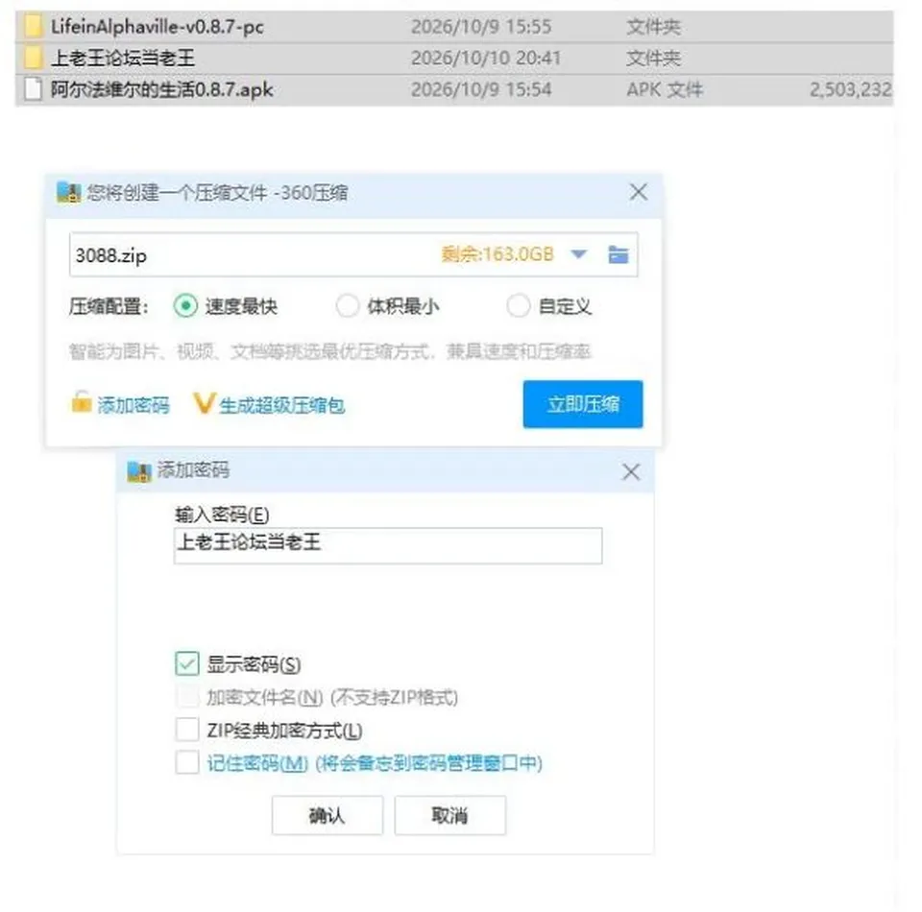Click the V icon next to 生成超级压缩包
922x912 pixels.
point(204,403)
